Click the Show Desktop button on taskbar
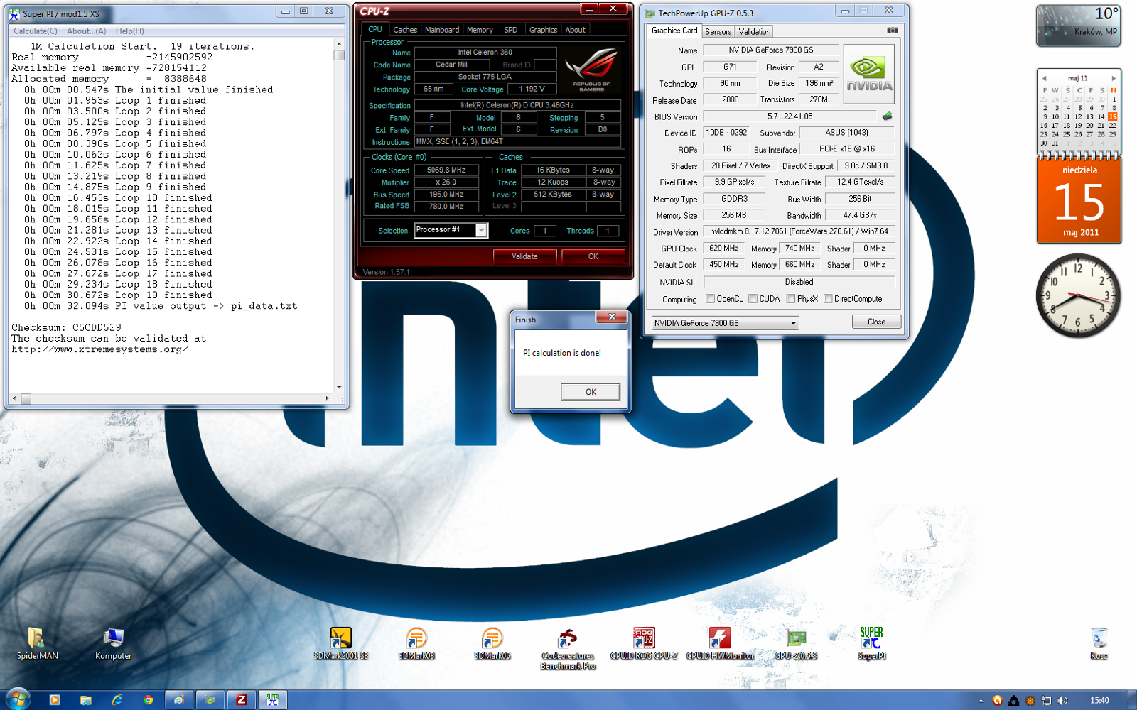 [1132, 700]
